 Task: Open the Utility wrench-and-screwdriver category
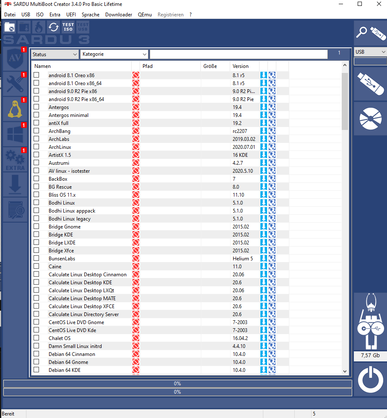point(15,84)
